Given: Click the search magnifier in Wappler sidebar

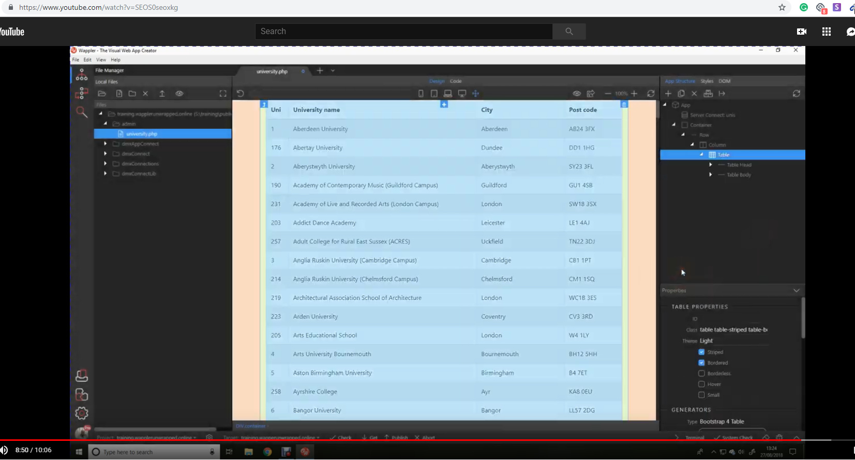Looking at the screenshot, I should coord(82,112).
